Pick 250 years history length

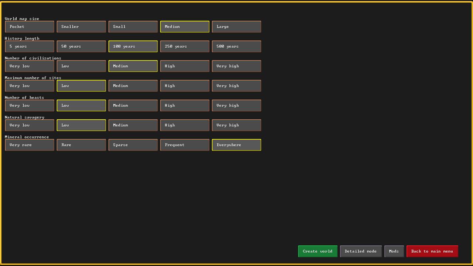185,46
